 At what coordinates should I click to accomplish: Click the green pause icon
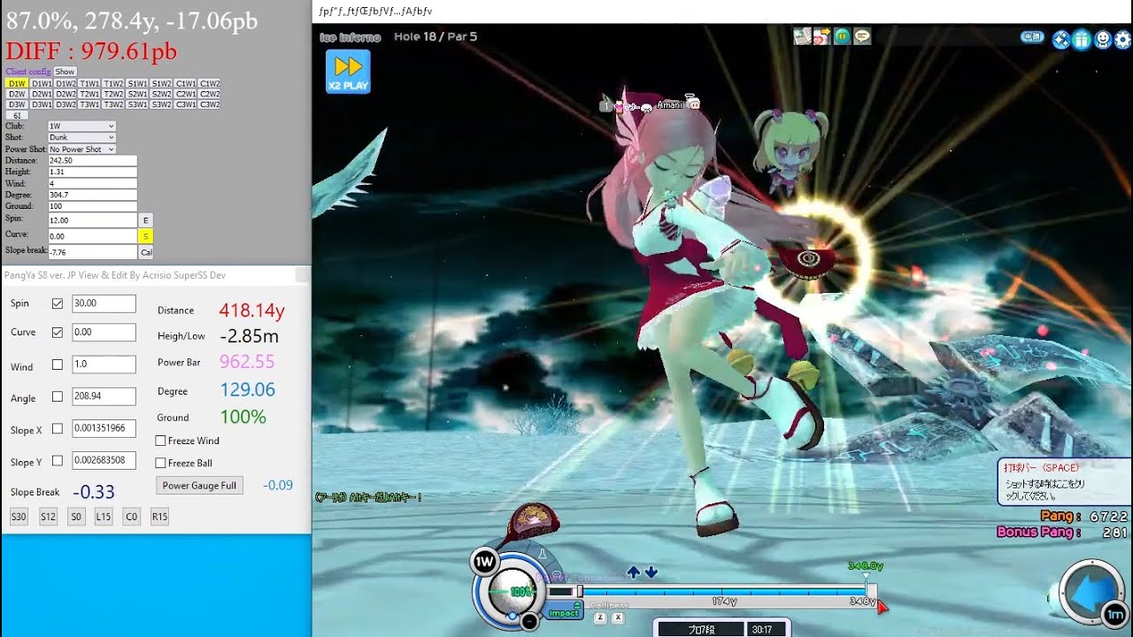click(842, 36)
